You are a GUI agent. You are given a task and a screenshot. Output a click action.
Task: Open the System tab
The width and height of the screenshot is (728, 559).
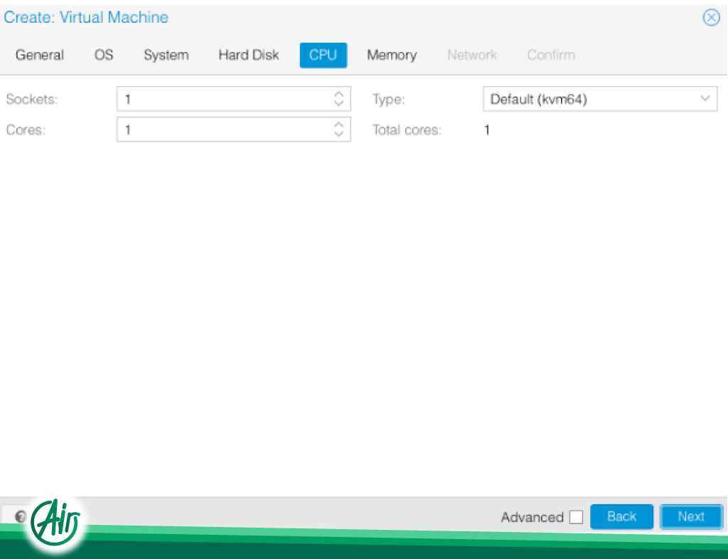[166, 55]
